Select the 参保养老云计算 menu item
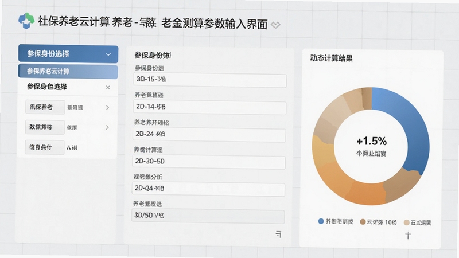The height and width of the screenshot is (258, 459). click(68, 71)
